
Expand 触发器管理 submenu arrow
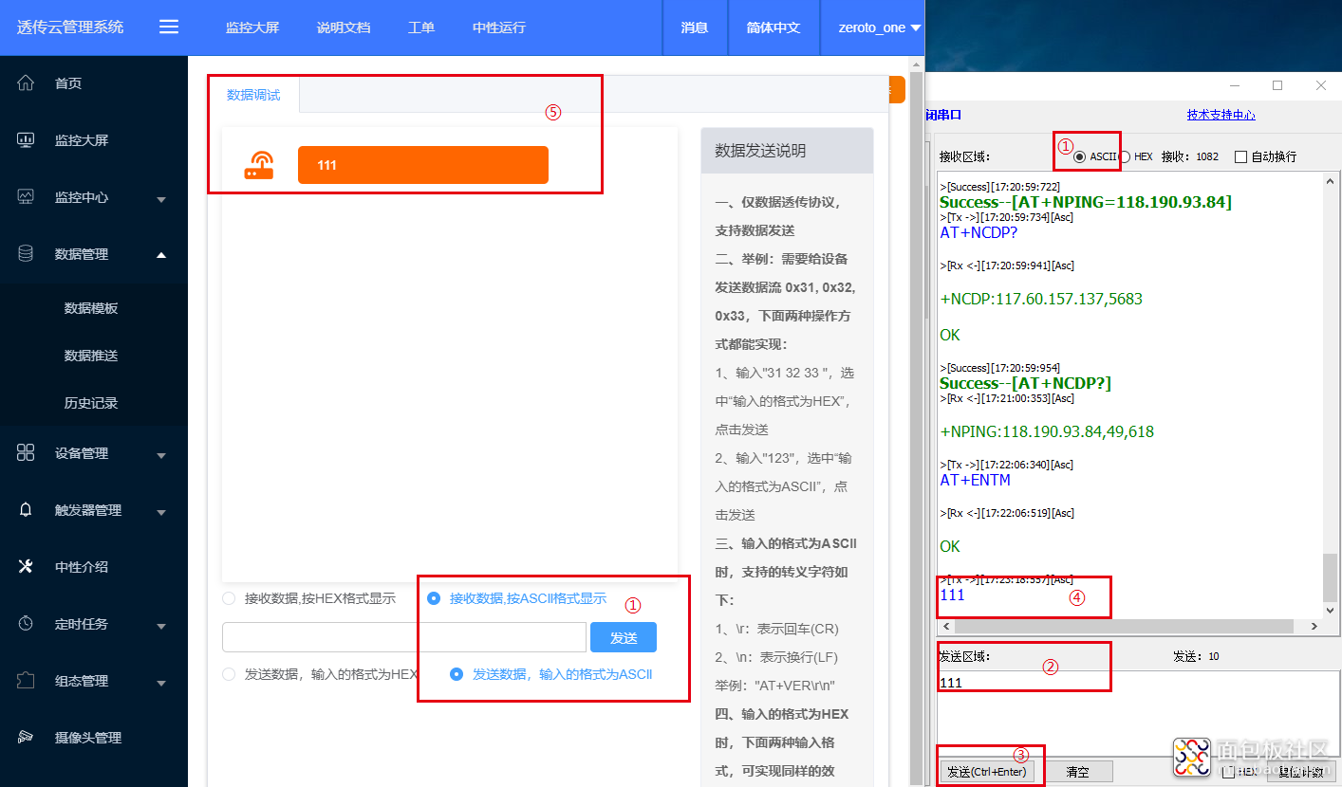(161, 513)
